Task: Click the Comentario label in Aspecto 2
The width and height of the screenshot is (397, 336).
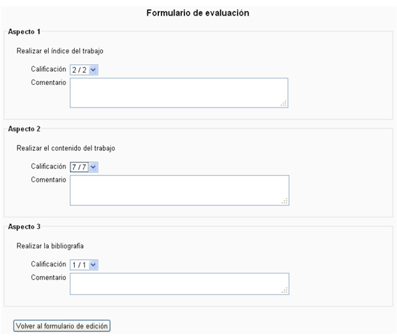Action: [x=49, y=179]
